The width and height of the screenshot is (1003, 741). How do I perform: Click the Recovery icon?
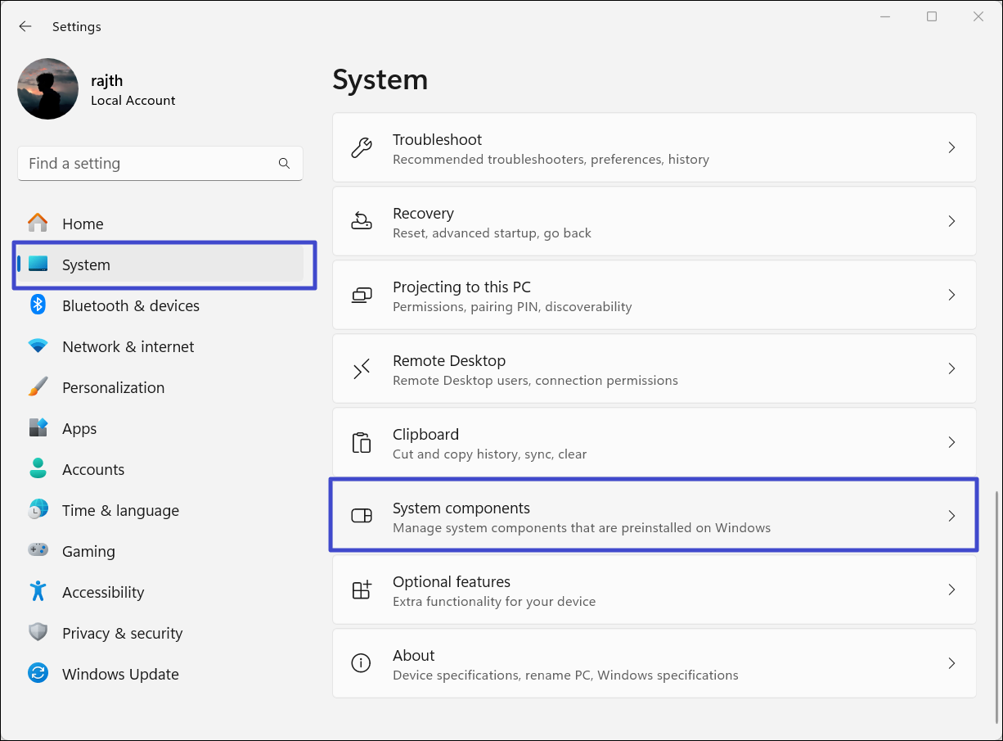click(361, 221)
